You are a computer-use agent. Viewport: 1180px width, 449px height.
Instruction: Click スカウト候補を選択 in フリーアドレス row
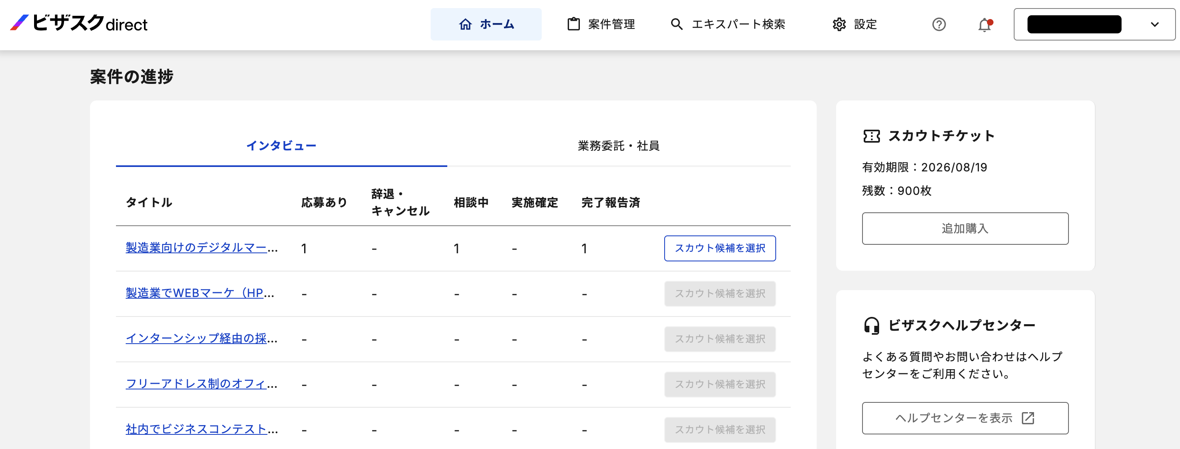720,385
